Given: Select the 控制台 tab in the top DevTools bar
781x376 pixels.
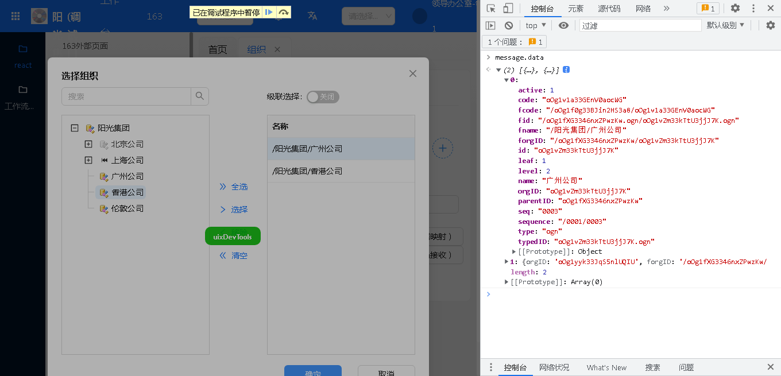Looking at the screenshot, I should pos(542,9).
